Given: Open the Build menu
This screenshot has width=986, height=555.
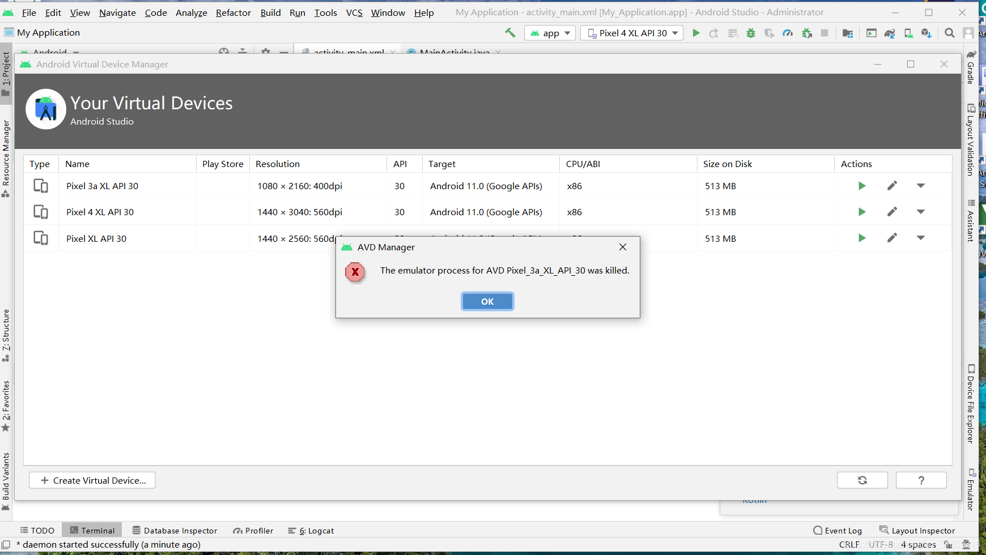Looking at the screenshot, I should tap(270, 12).
